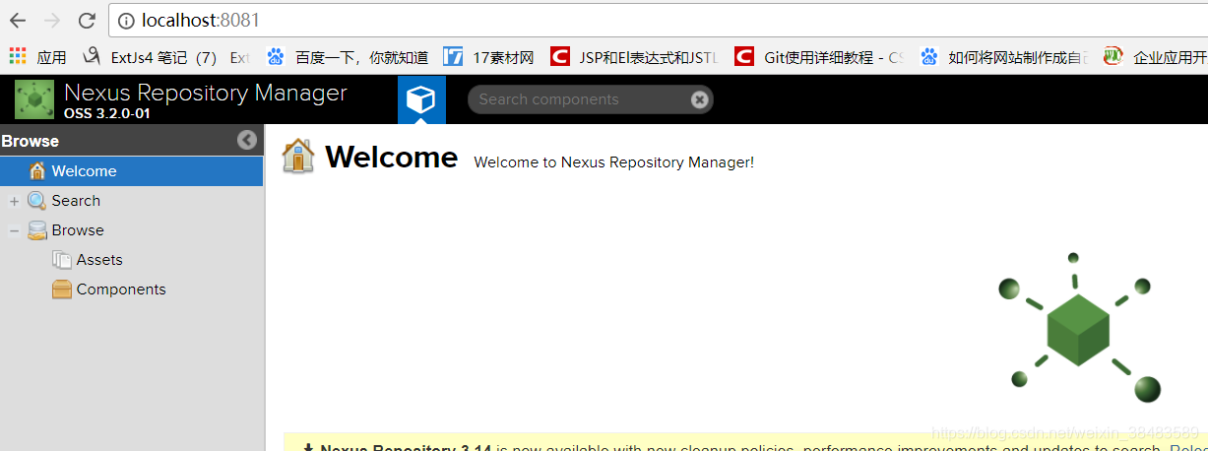This screenshot has width=1208, height=451.
Task: Open the Browse cube button in header
Action: [x=421, y=99]
